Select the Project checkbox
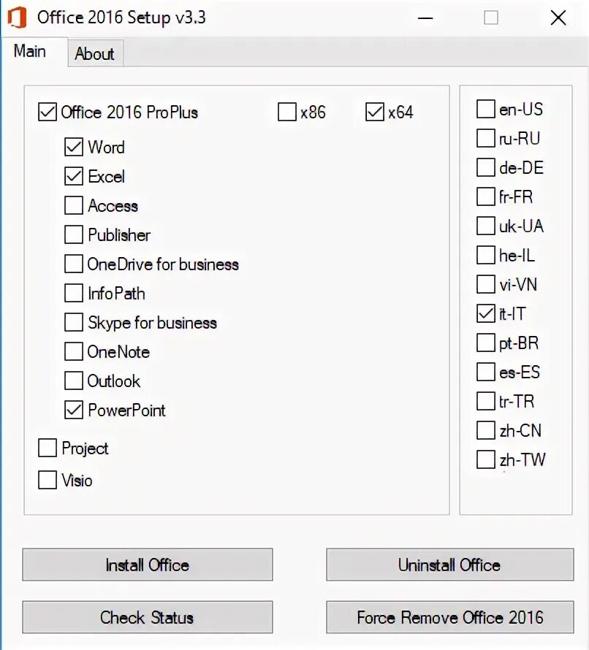 click(47, 448)
